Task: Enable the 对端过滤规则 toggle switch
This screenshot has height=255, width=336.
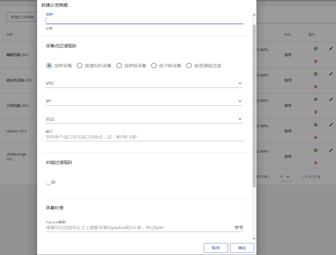Action: pyautogui.click(x=50, y=183)
